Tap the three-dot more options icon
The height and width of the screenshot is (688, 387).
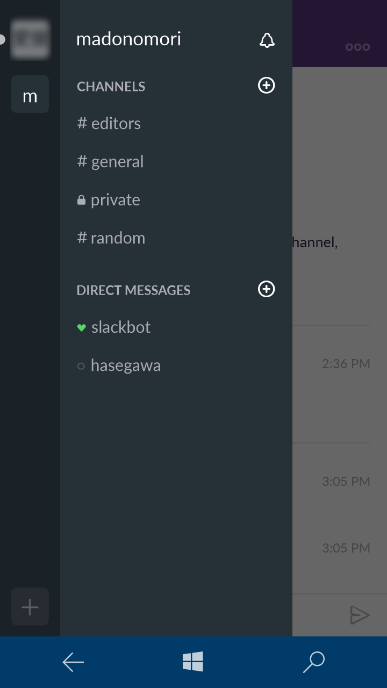[x=357, y=47]
